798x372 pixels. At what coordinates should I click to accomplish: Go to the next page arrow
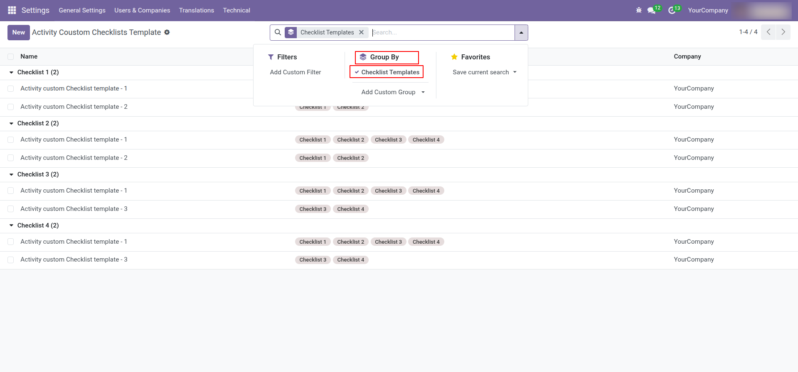pyautogui.click(x=783, y=32)
